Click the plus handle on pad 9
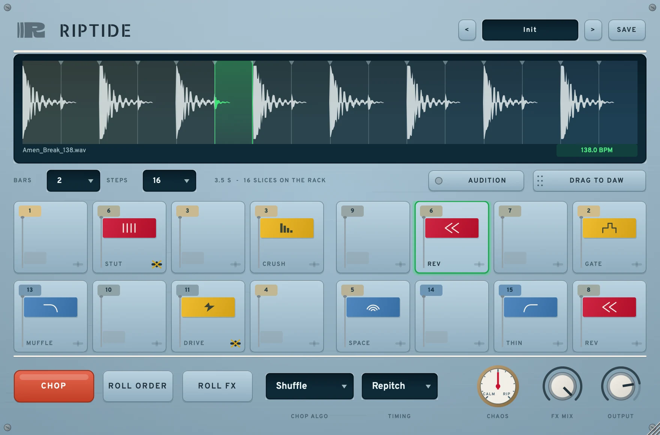Screen dimensions: 660x435 pos(400,264)
